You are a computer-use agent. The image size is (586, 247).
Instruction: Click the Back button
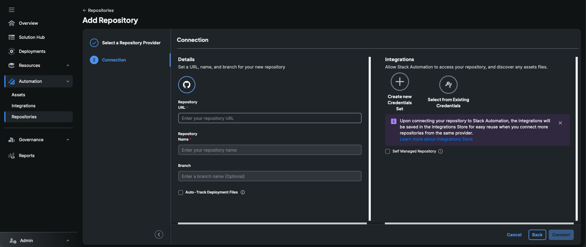[x=537, y=235]
